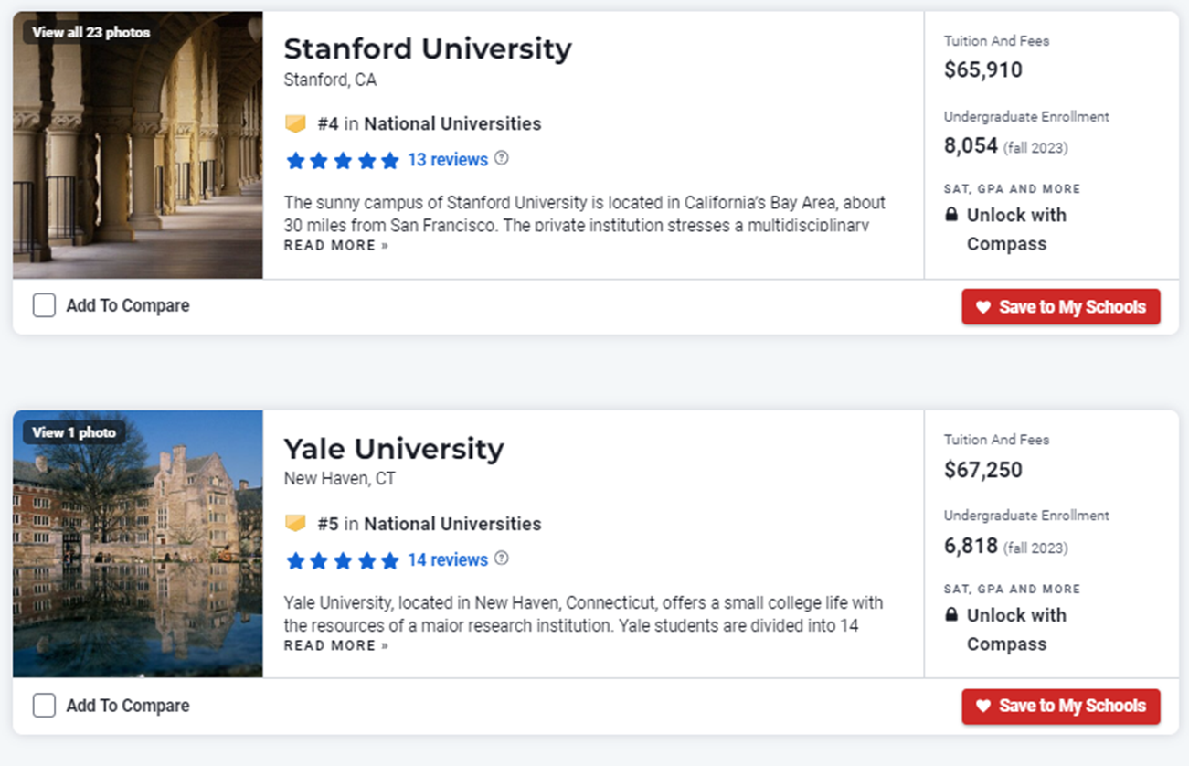Open the Yale University title link

tap(393, 449)
